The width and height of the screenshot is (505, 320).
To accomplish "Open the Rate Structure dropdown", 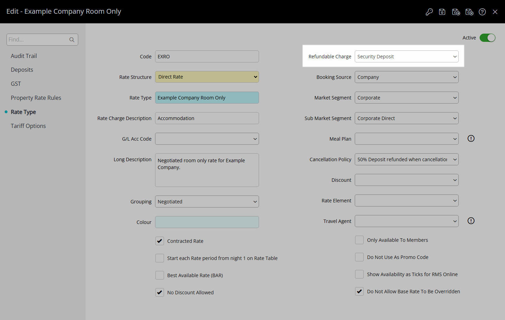I will [x=207, y=77].
